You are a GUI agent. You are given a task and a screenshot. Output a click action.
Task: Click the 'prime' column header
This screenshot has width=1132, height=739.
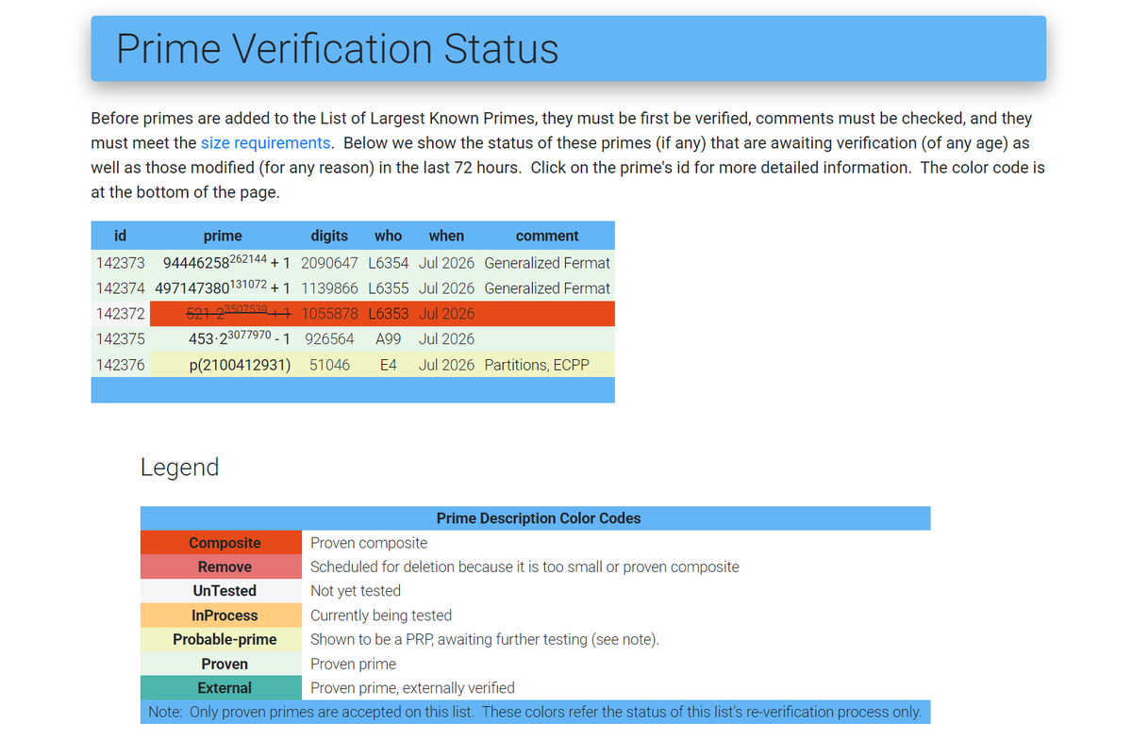tap(223, 236)
